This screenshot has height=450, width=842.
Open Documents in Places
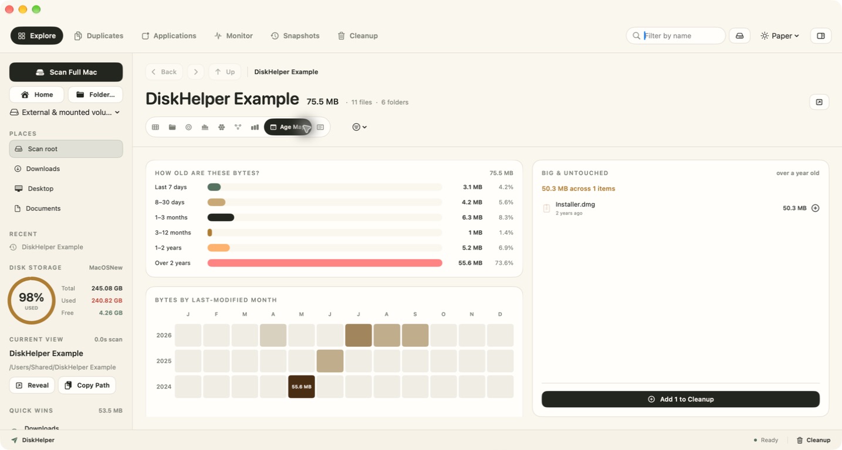point(66,209)
